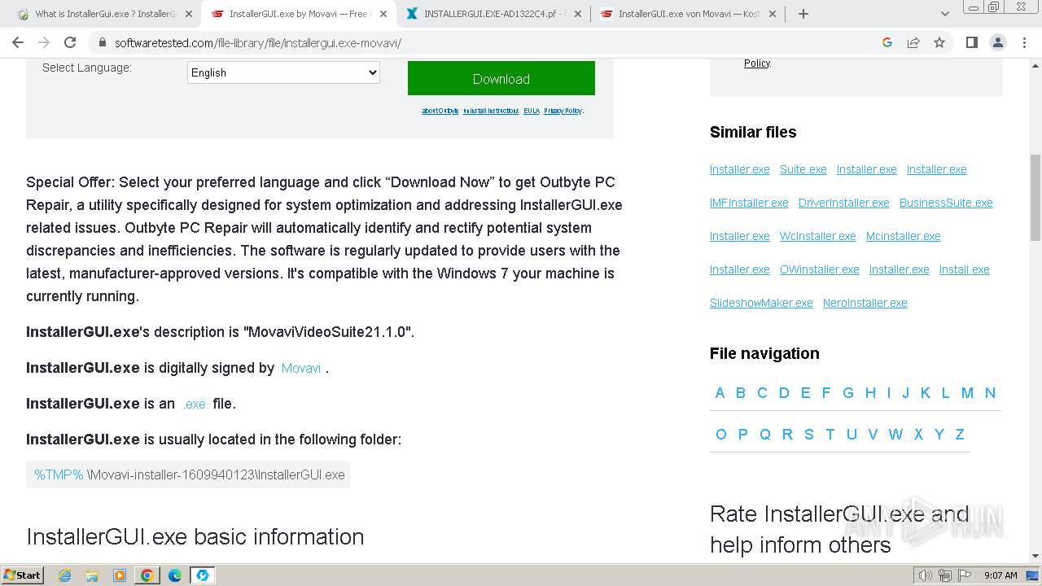Viewport: 1042px width, 586px height.
Task: Bookmark this page star icon
Action: point(939,42)
